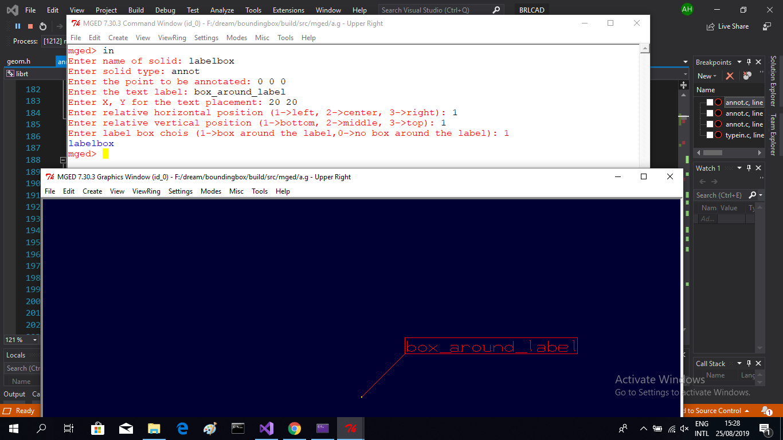The height and width of the screenshot is (440, 783).
Task: Open the command prompt taskbar icon
Action: pos(238,429)
